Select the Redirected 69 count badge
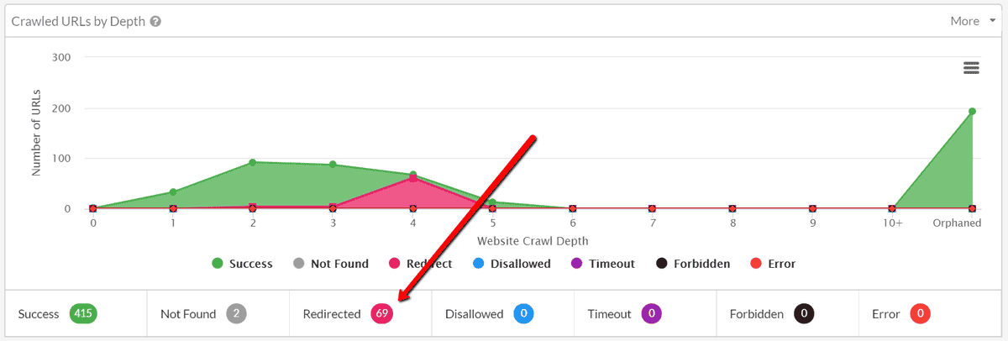1008x341 pixels. pos(382,314)
